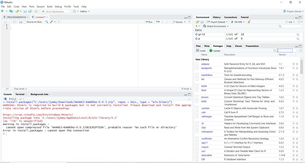Refresh the Environment pane
The height and width of the screenshot is (163, 305).
point(299,22)
